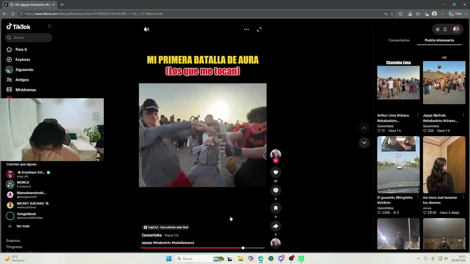Click the #batalladeaura hashtag in the caption
This screenshot has width=470, height=264.
183,243
